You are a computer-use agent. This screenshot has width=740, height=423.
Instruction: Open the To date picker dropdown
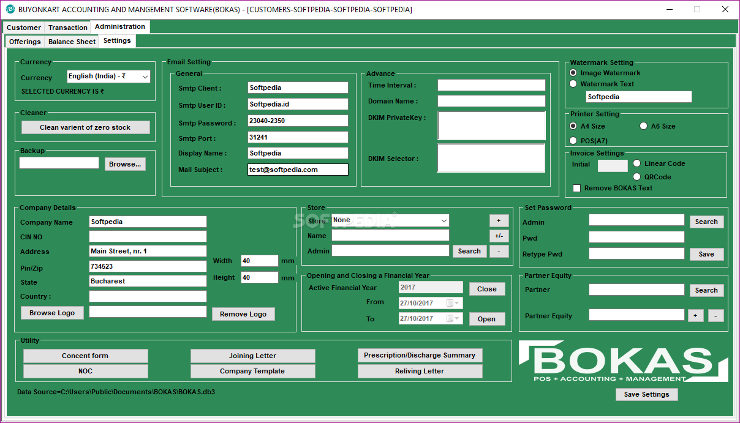458,318
